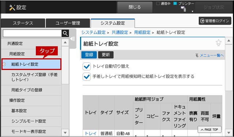
Task: Click the 通信中 status indicator
Action: tap(163, 4)
